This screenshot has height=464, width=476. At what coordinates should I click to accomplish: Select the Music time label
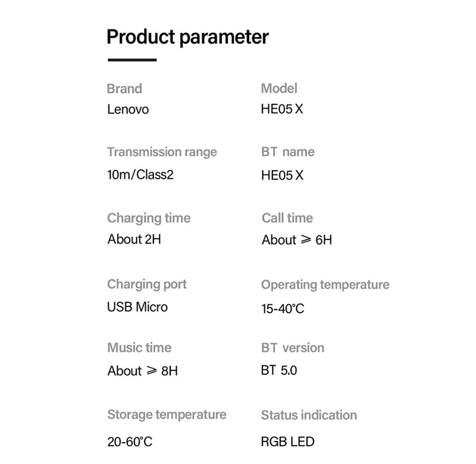click(x=139, y=348)
